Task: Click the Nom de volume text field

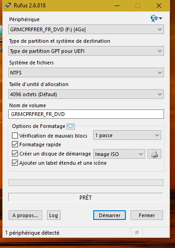Action: coord(86,114)
